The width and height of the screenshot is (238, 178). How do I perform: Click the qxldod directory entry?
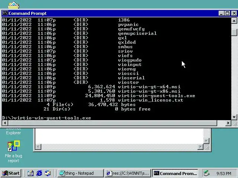tap(127, 42)
